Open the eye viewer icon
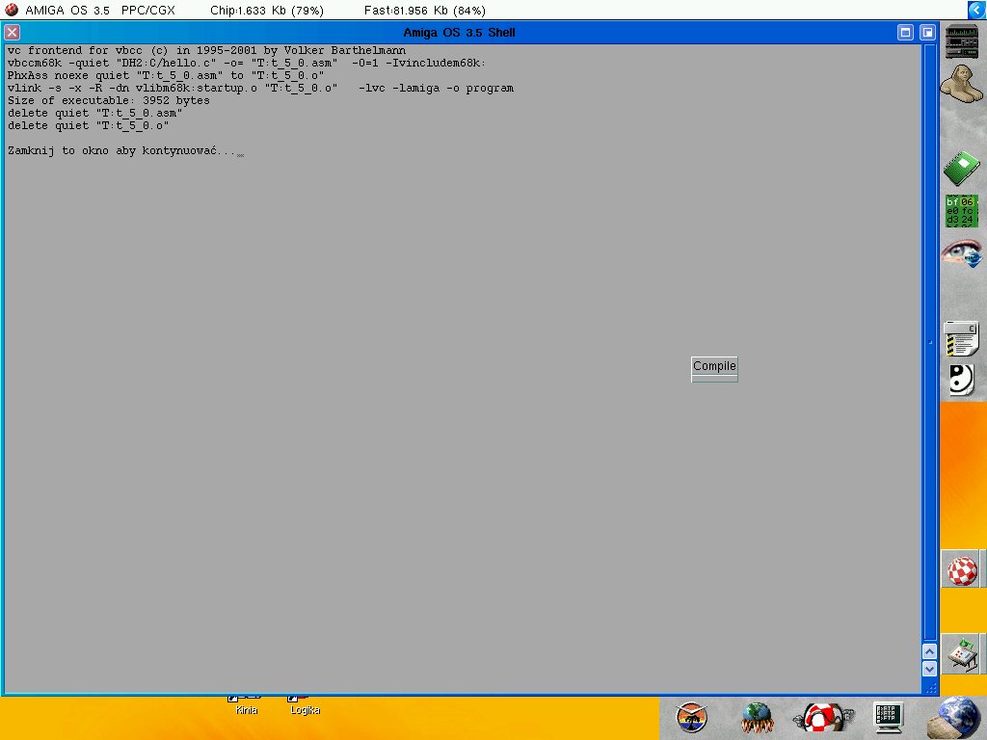Image resolution: width=987 pixels, height=740 pixels. pyautogui.click(x=961, y=253)
